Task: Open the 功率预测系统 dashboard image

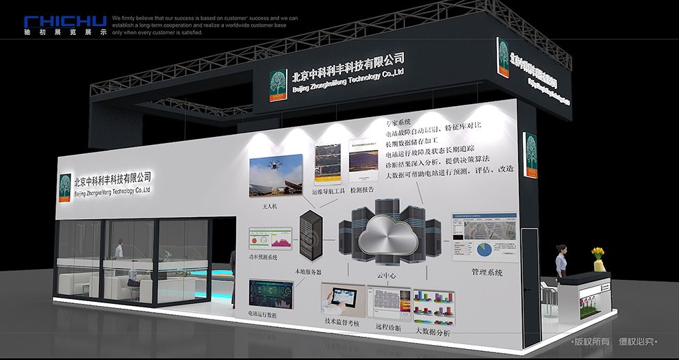Action: [x=270, y=239]
